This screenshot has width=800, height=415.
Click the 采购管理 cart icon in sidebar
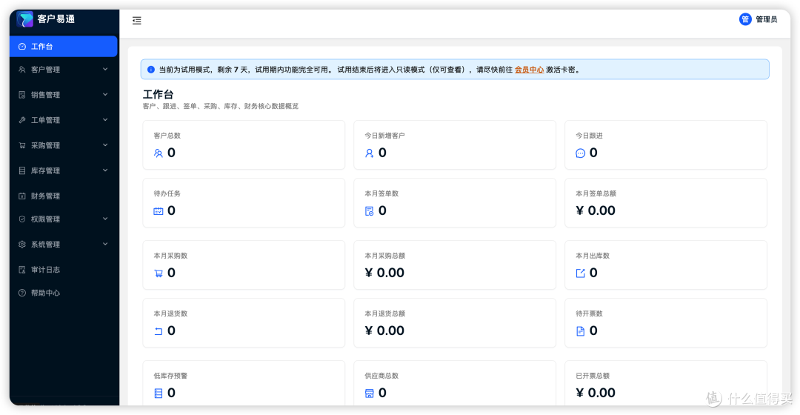(22, 145)
